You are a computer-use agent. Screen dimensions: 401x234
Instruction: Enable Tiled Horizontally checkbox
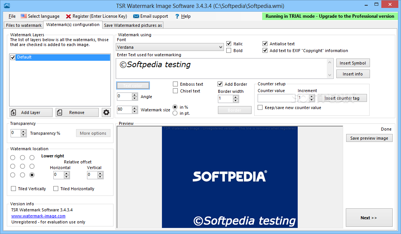(56, 189)
